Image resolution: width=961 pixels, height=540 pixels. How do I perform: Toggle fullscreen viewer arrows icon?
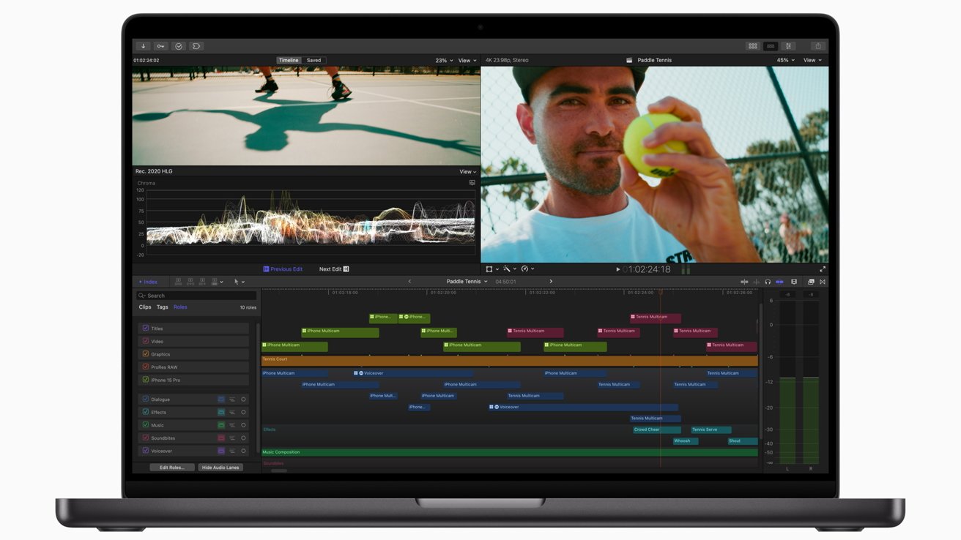click(x=823, y=269)
